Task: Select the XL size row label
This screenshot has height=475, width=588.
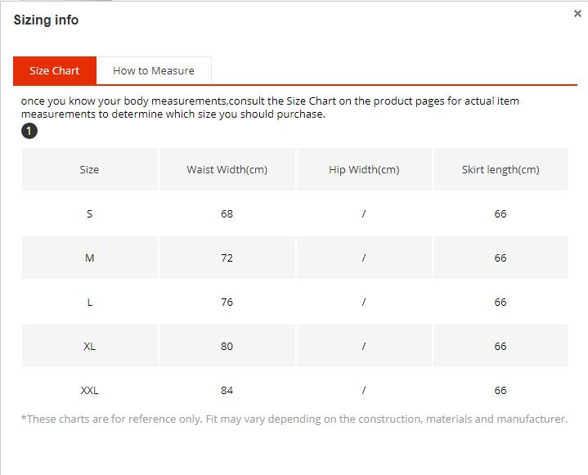Action: [89, 347]
